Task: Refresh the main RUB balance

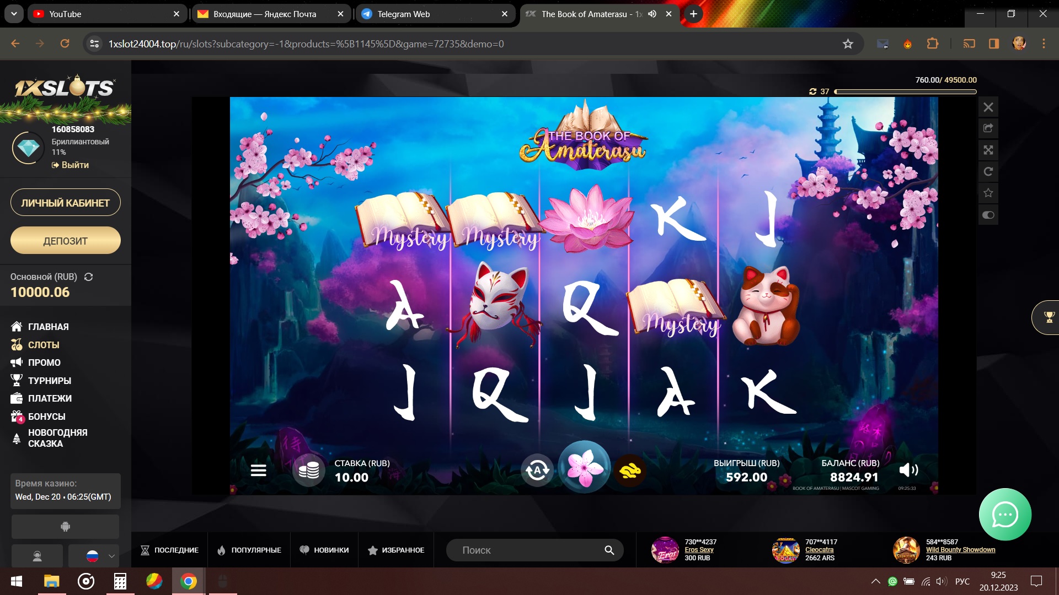Action: pos(88,277)
